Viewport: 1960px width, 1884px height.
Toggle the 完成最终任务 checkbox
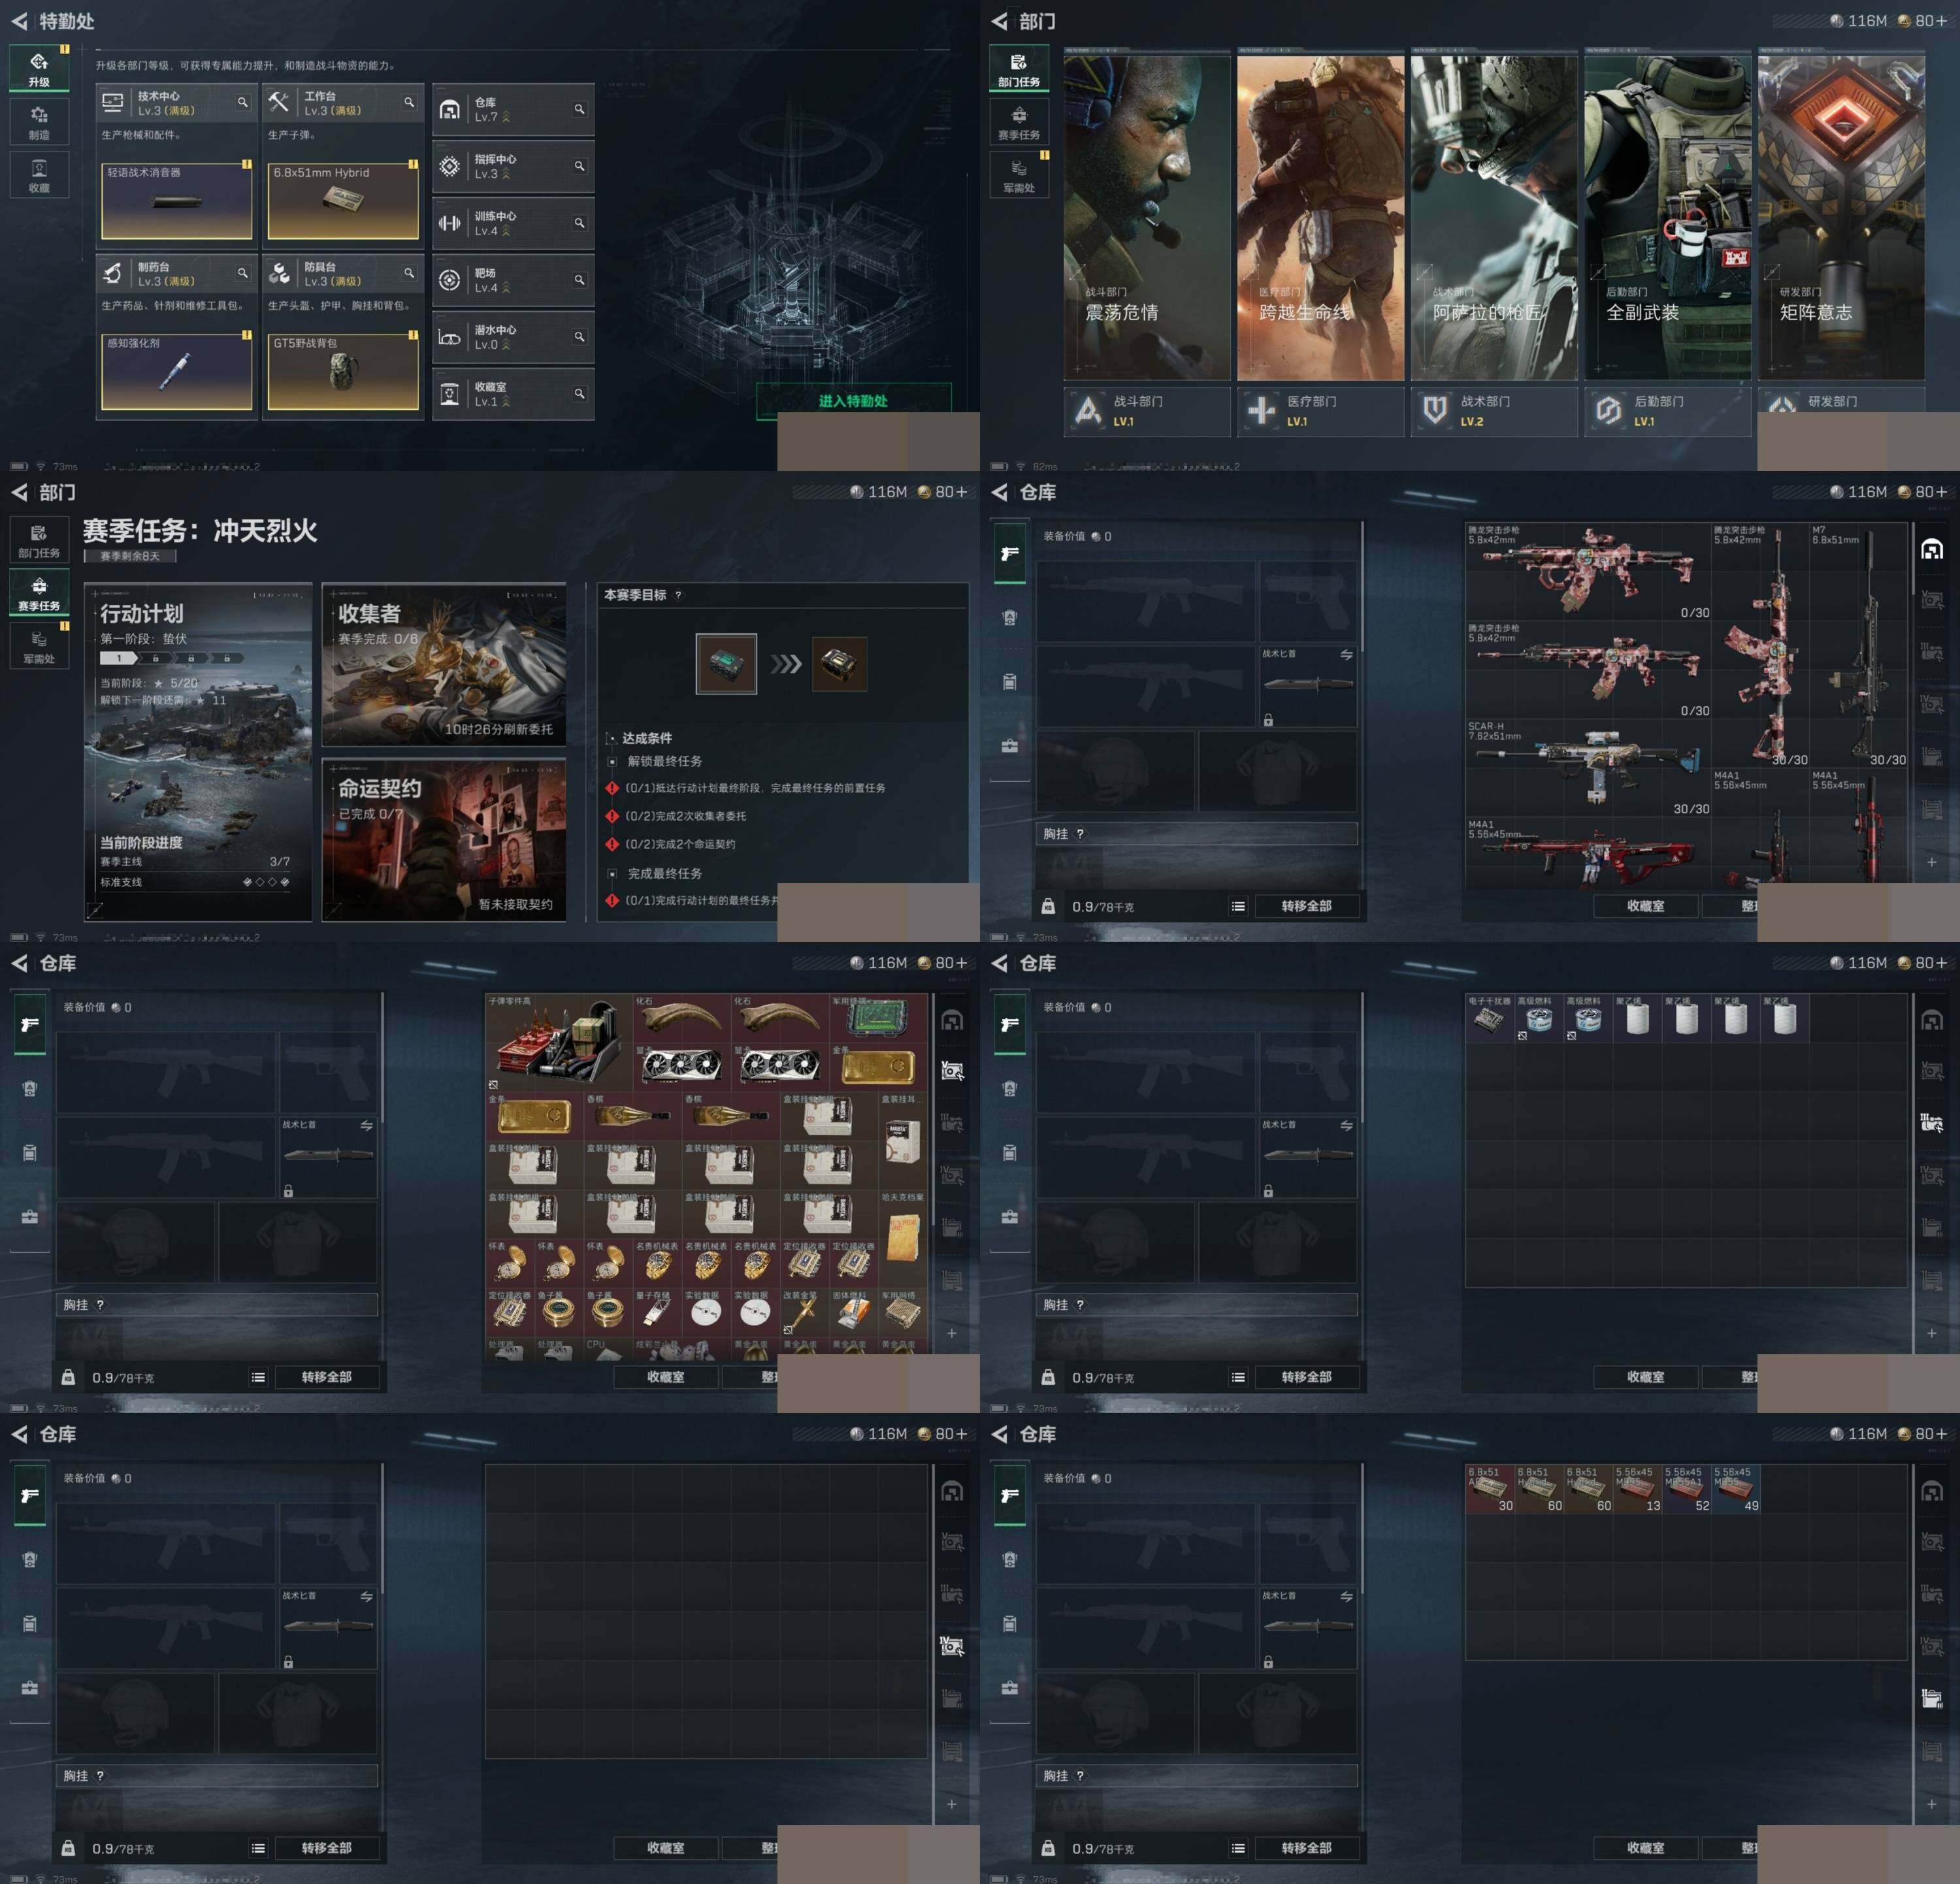(612, 874)
